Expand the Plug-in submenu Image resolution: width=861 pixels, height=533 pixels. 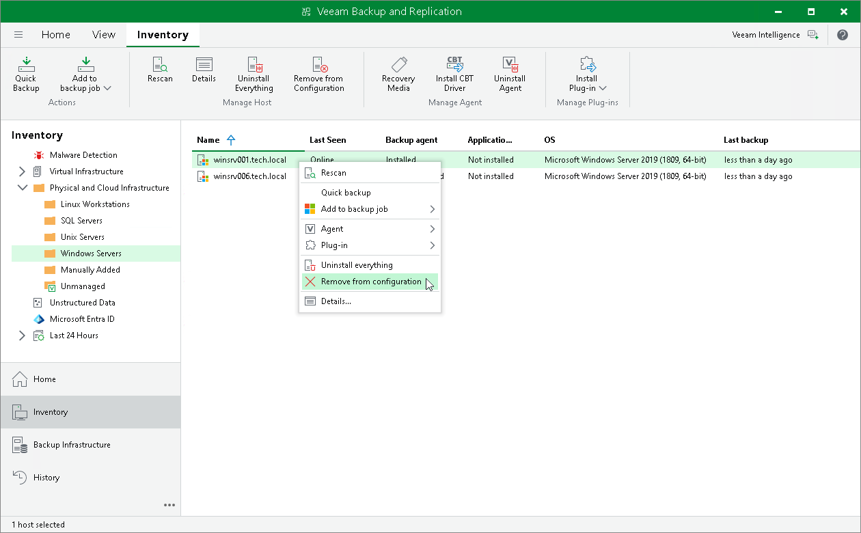(x=432, y=245)
